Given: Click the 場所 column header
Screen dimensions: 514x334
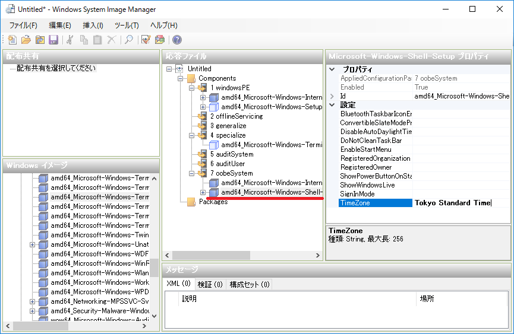Looking at the screenshot, I should 462,298.
